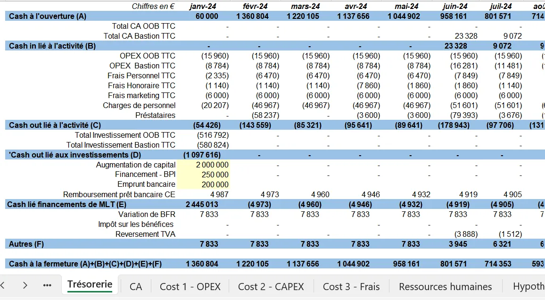
Task: Open the Cost 1 - OPEX sheet
Action: point(190,286)
